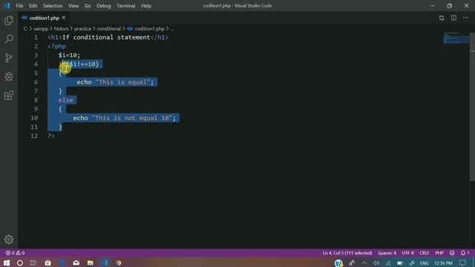Click the h1 heading text on line 1
475x267 pixels.
pyautogui.click(x=106, y=37)
